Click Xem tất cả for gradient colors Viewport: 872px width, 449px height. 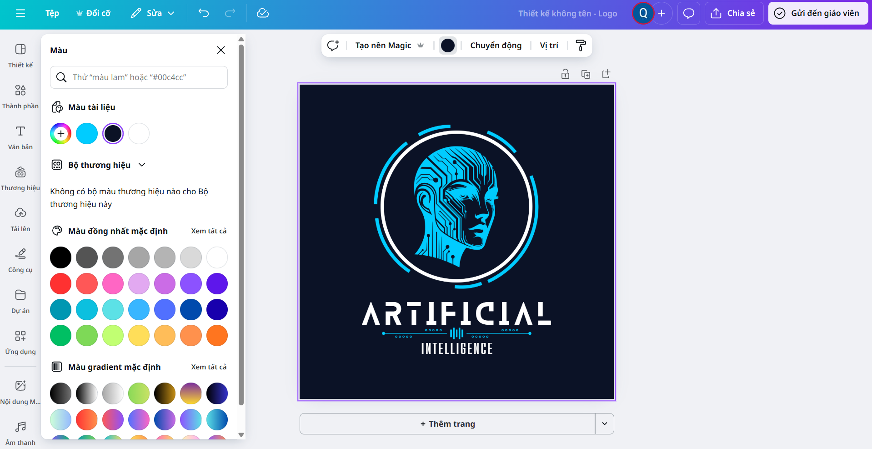coord(209,367)
